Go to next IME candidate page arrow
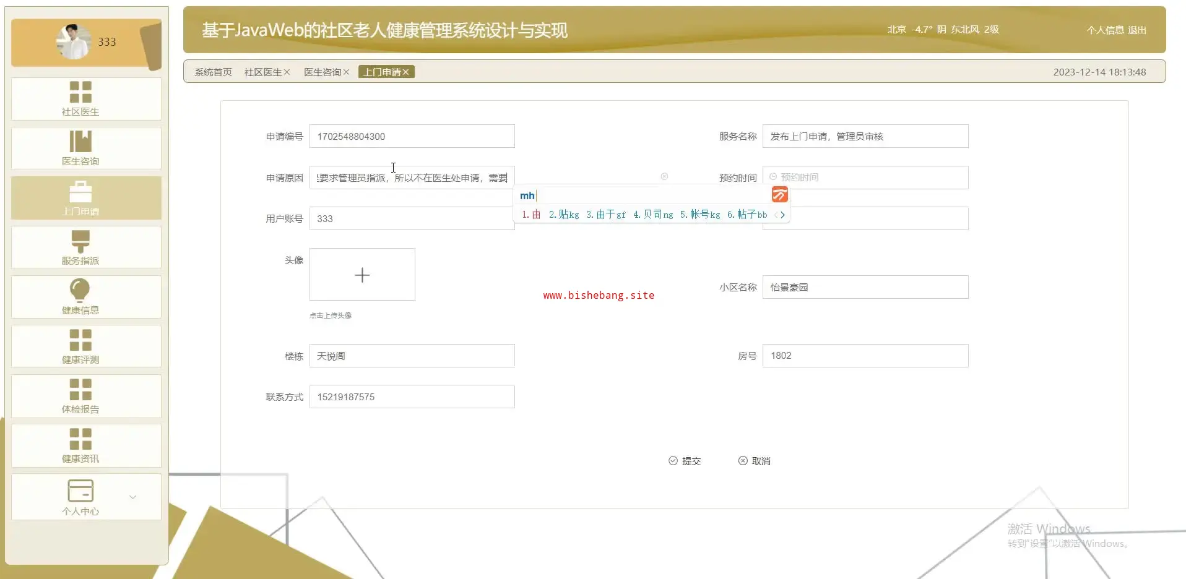The height and width of the screenshot is (579, 1186). [x=783, y=215]
